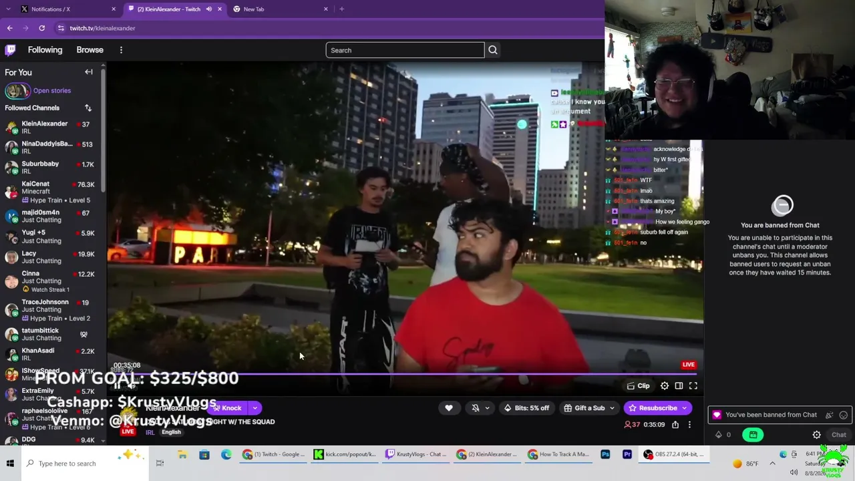Image resolution: width=855 pixels, height=481 pixels.
Task: Open the kick.com/popout taskbar window
Action: [345, 455]
